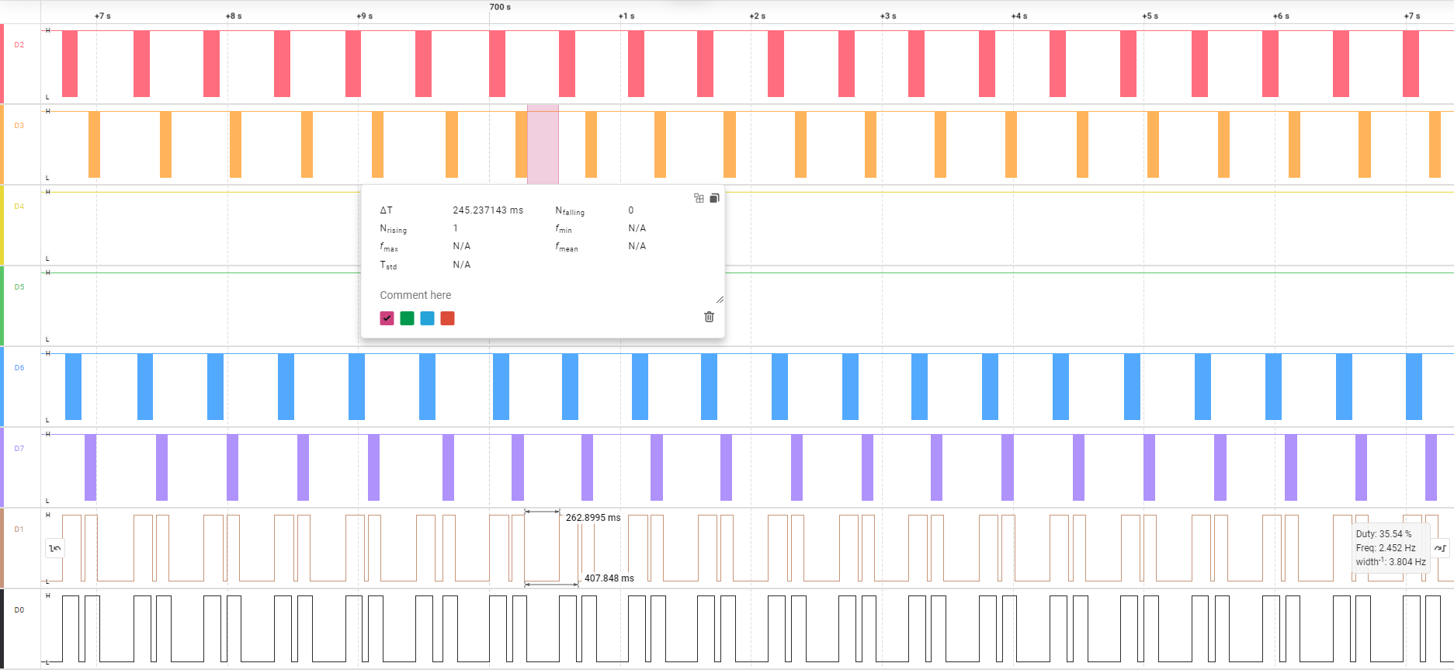Viewport: 1454px width, 670px height.
Task: Jump to previous edge on D1
Action: [54, 548]
